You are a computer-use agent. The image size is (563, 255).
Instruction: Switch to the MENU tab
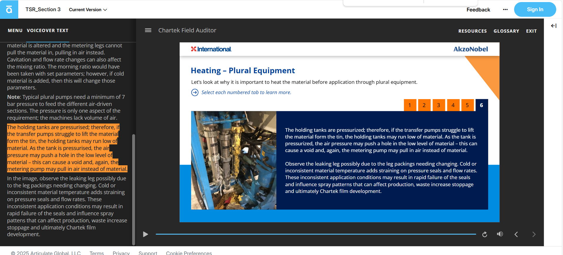[15, 31]
